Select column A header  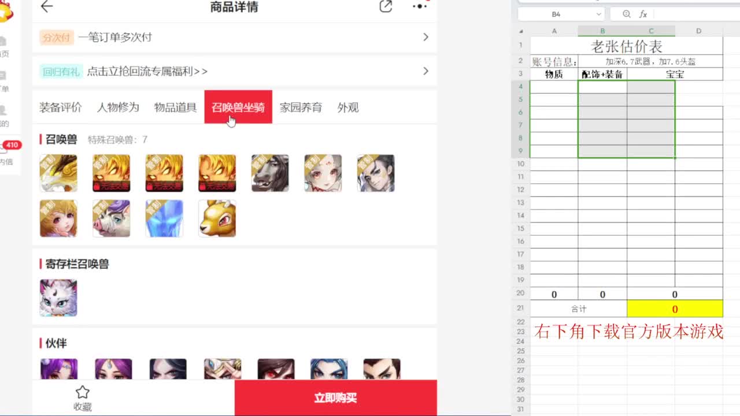point(554,31)
